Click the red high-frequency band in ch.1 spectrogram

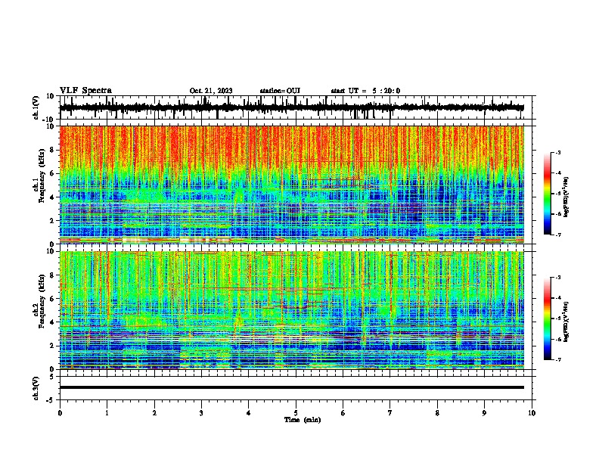[291, 147]
